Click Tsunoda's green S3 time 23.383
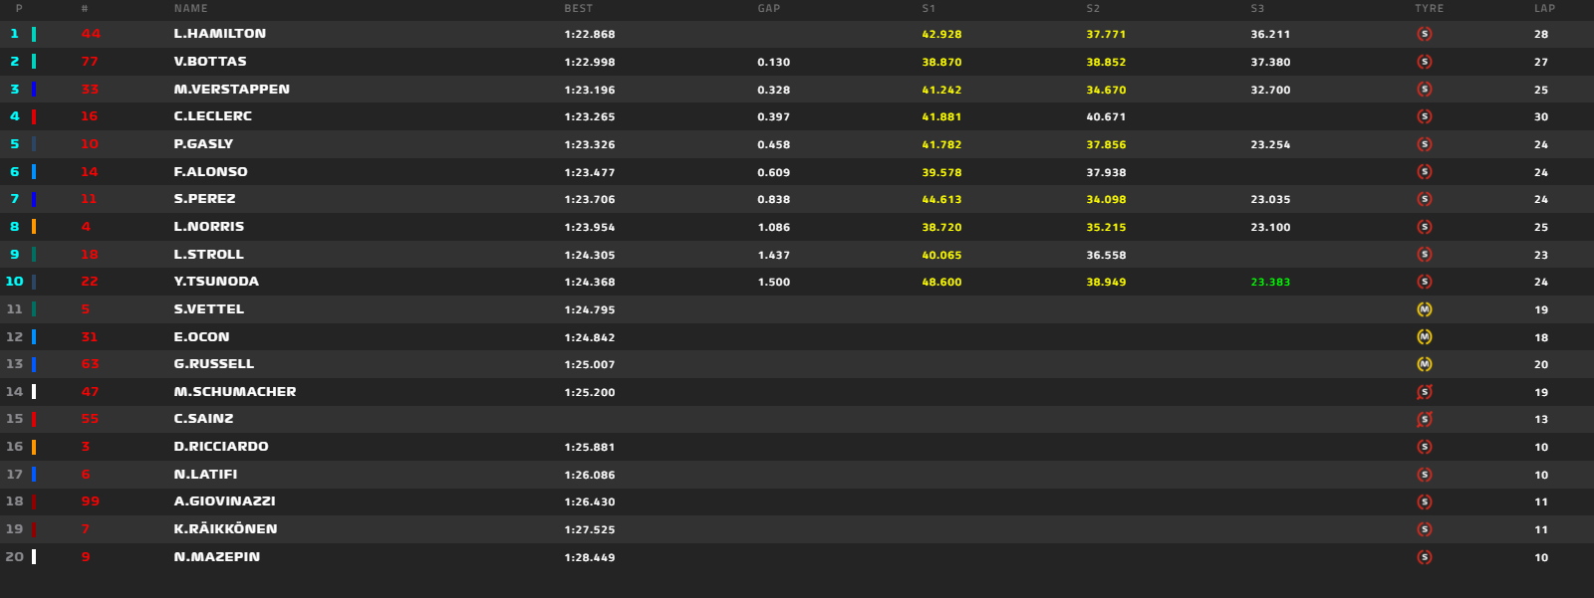Viewport: 1594px width, 598px height. click(x=1270, y=283)
